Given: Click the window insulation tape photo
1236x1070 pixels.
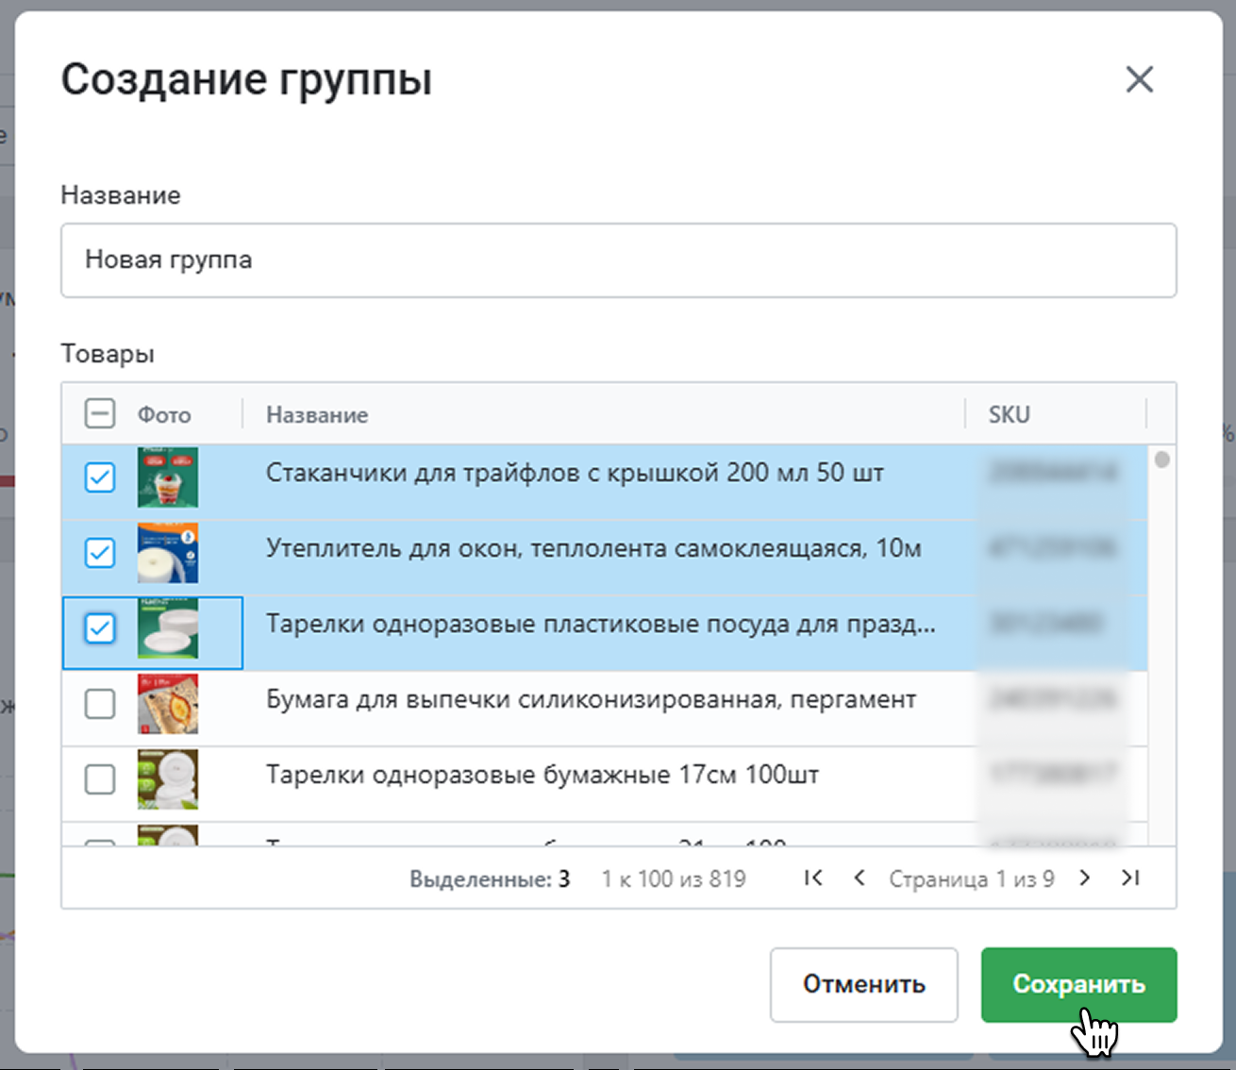Looking at the screenshot, I should [x=168, y=553].
